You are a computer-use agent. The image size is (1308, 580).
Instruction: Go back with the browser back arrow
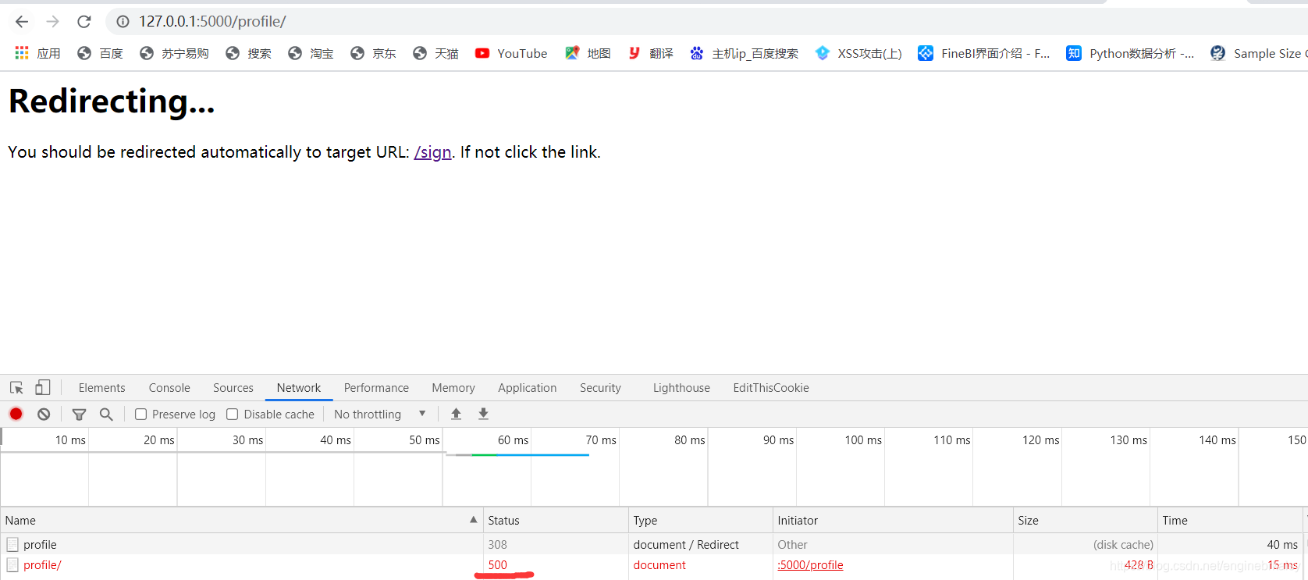[22, 21]
